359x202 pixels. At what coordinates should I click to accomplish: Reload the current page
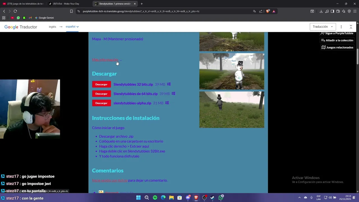tap(15, 11)
